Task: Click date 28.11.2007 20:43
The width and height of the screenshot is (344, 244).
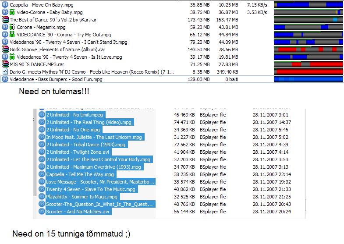Action: (x=272, y=204)
